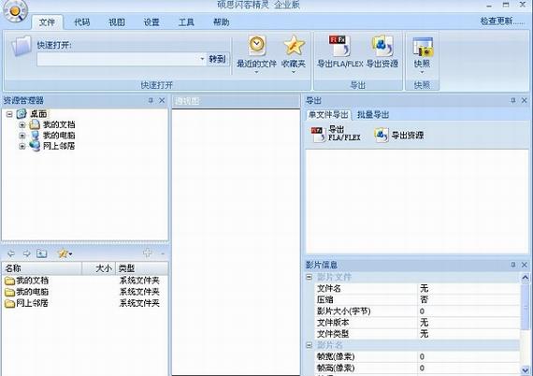Click the 文件名 property row
The height and width of the screenshot is (376, 533).
click(x=417, y=288)
